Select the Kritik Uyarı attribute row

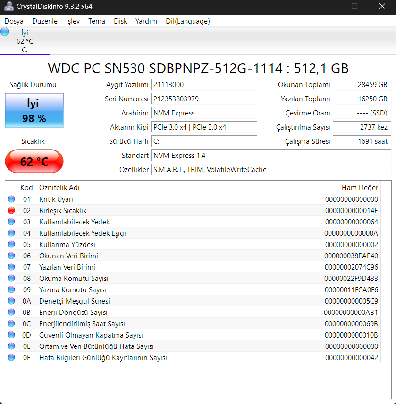[x=193, y=199]
